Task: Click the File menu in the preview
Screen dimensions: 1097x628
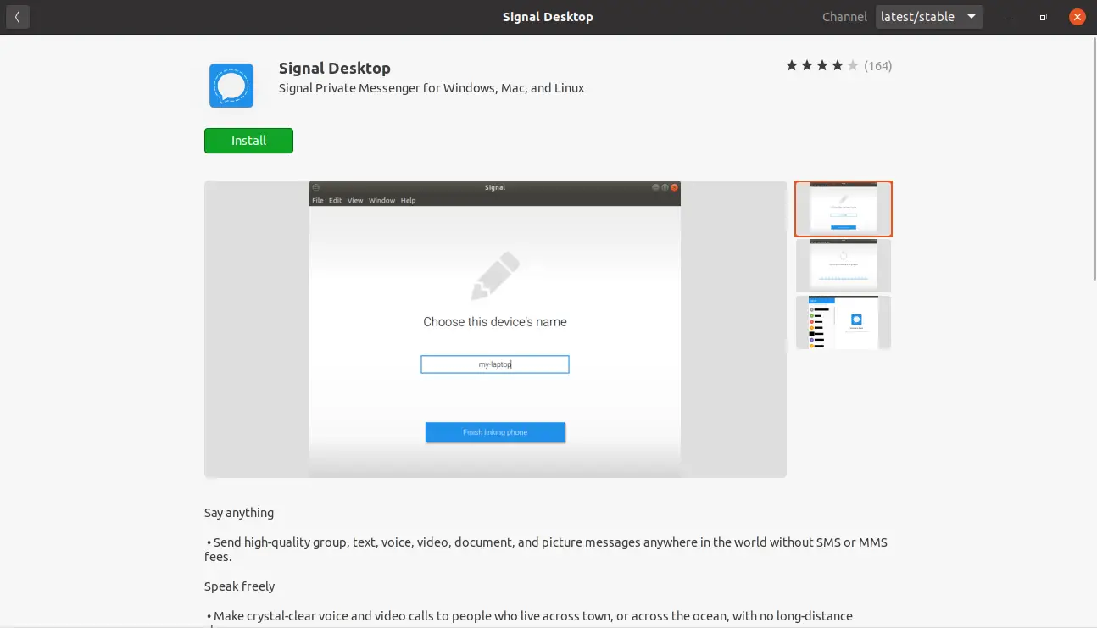Action: coord(318,201)
